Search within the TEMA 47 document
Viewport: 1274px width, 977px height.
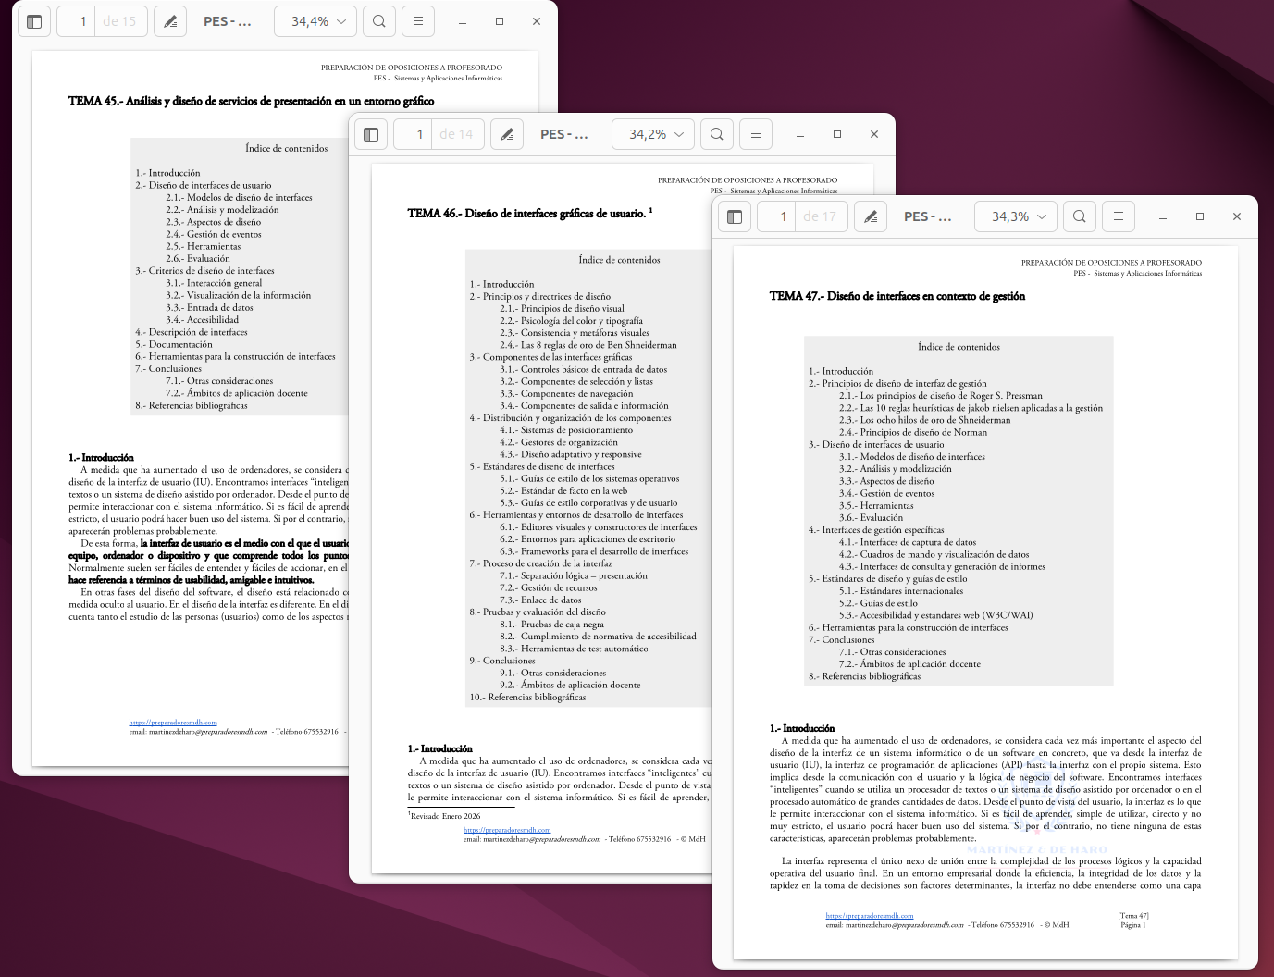pos(1080,216)
